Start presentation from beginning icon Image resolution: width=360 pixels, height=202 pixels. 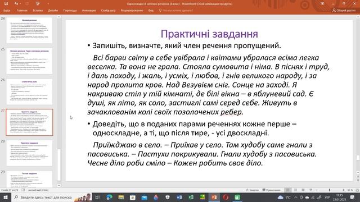pos(38,4)
